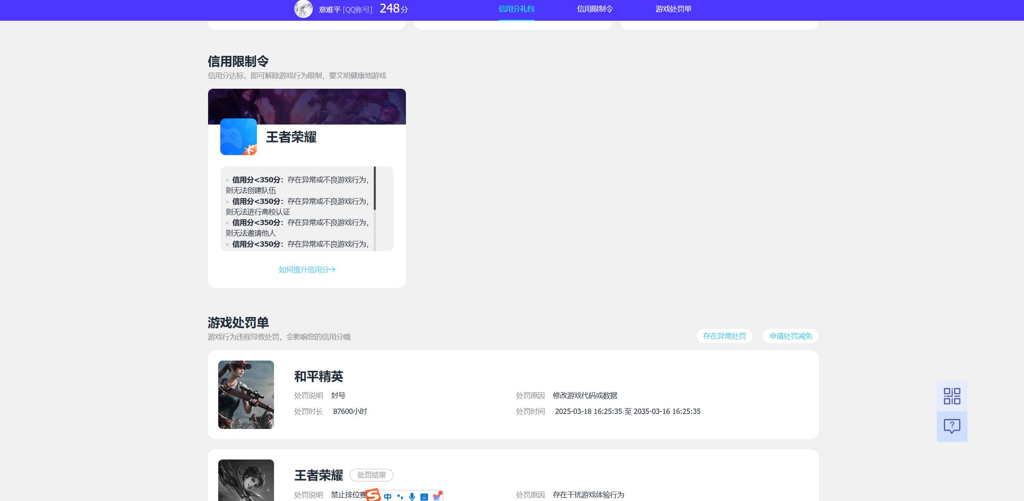
Task: Click the rule text 则无法邀请他人
Action: tap(251, 233)
